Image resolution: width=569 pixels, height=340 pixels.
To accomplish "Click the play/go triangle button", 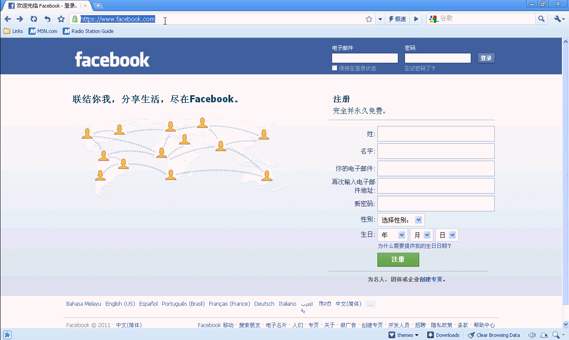I will click(416, 19).
